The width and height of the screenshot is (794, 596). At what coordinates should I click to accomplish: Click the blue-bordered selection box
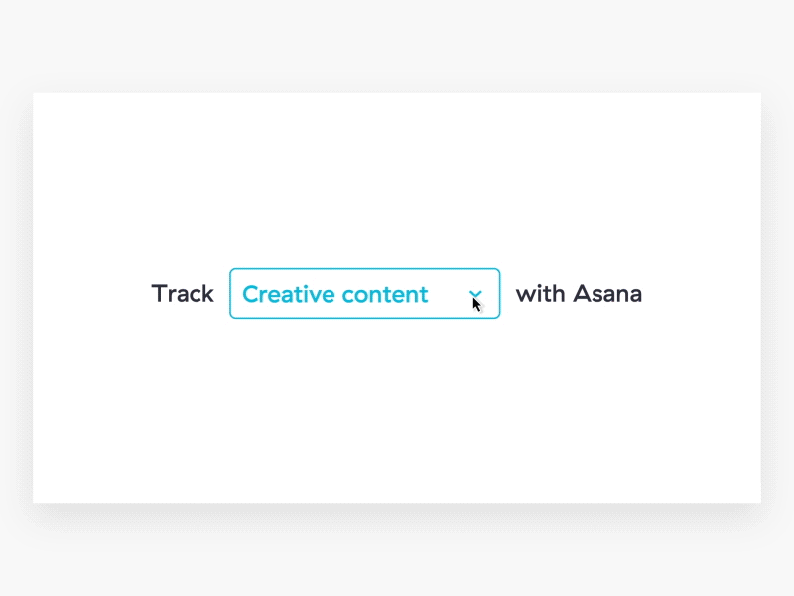[x=364, y=294]
